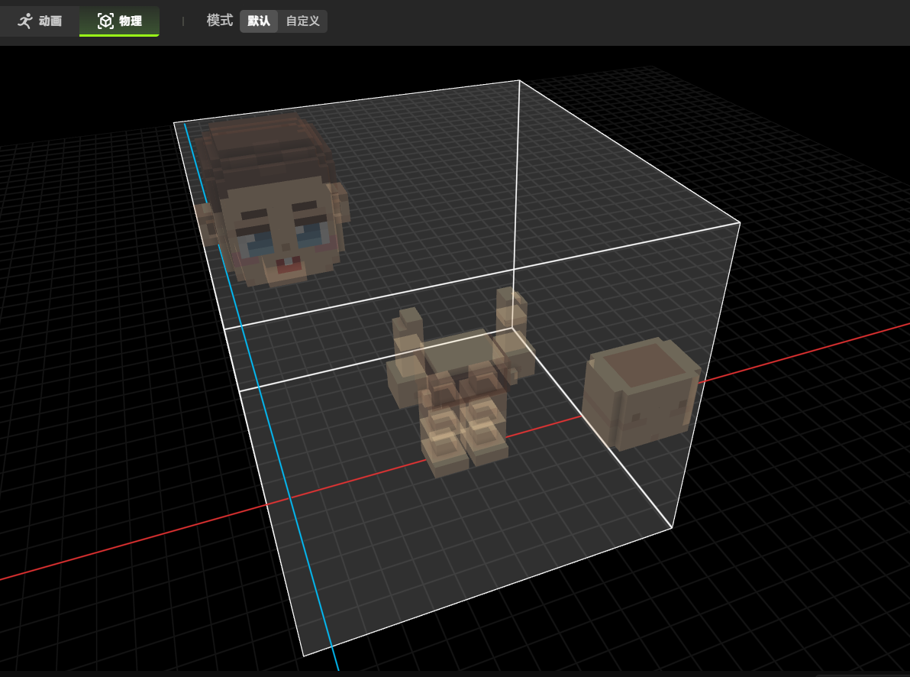This screenshot has width=910, height=677.
Task: Click the bounding box top back corner
Action: [519, 80]
